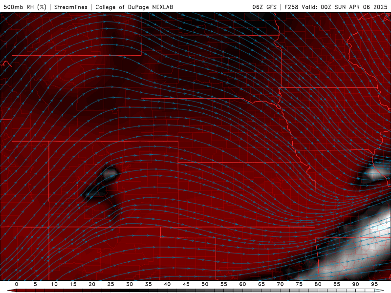
Task: Click the colorbar label "60"
Action: pos(242,284)
